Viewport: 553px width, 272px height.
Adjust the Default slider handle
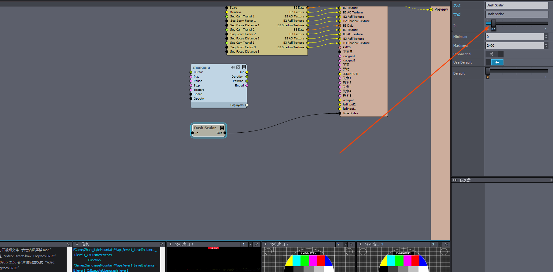(488, 71)
